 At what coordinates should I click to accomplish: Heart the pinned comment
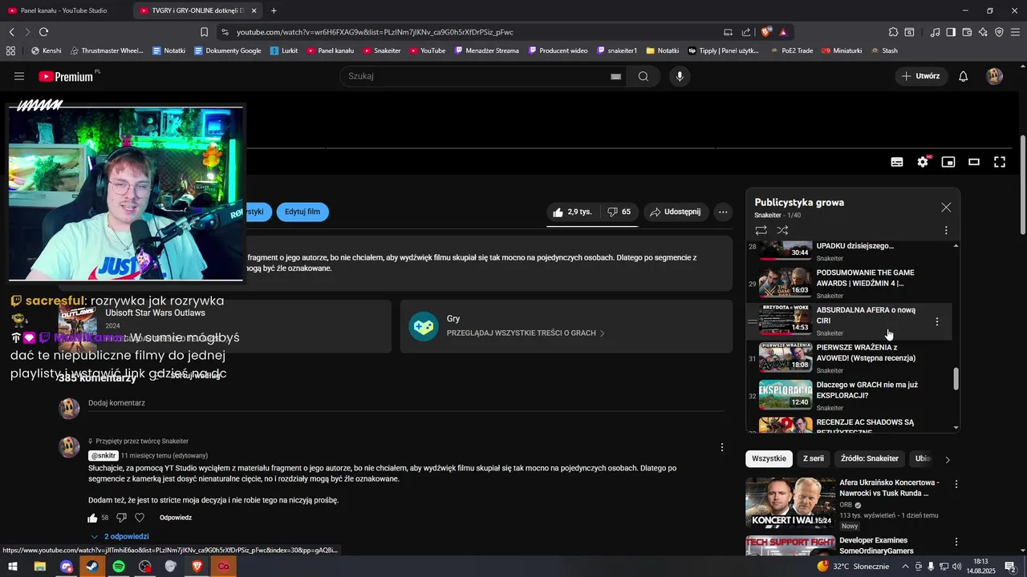(x=140, y=518)
